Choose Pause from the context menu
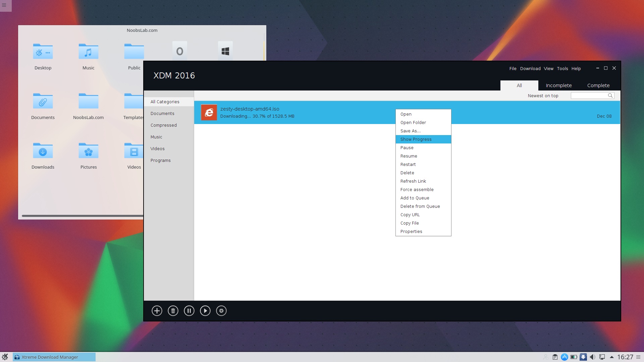This screenshot has width=644, height=362. tap(423, 148)
